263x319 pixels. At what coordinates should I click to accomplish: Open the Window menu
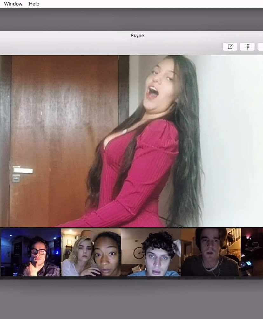[13, 4]
